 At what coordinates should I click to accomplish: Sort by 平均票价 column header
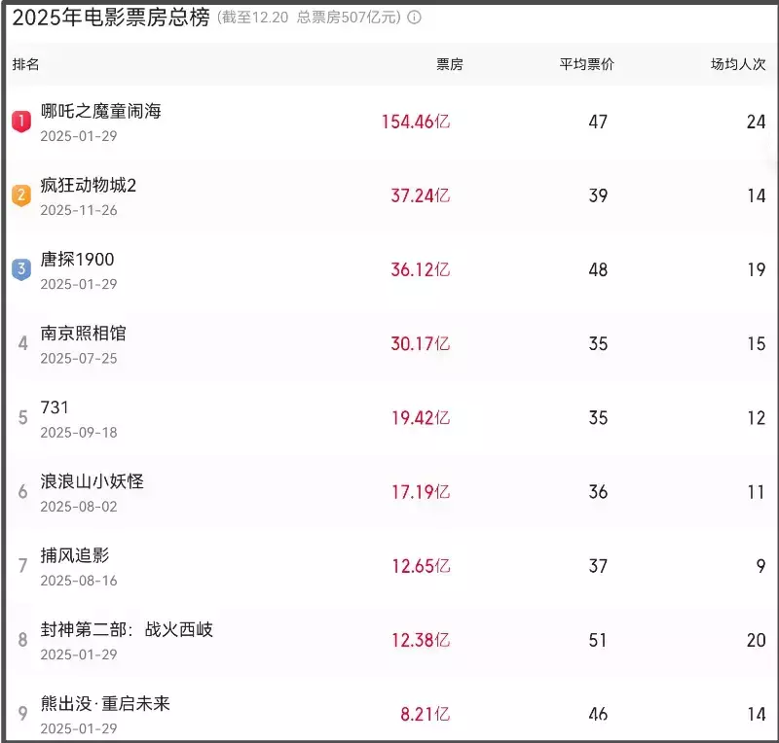tap(586, 65)
